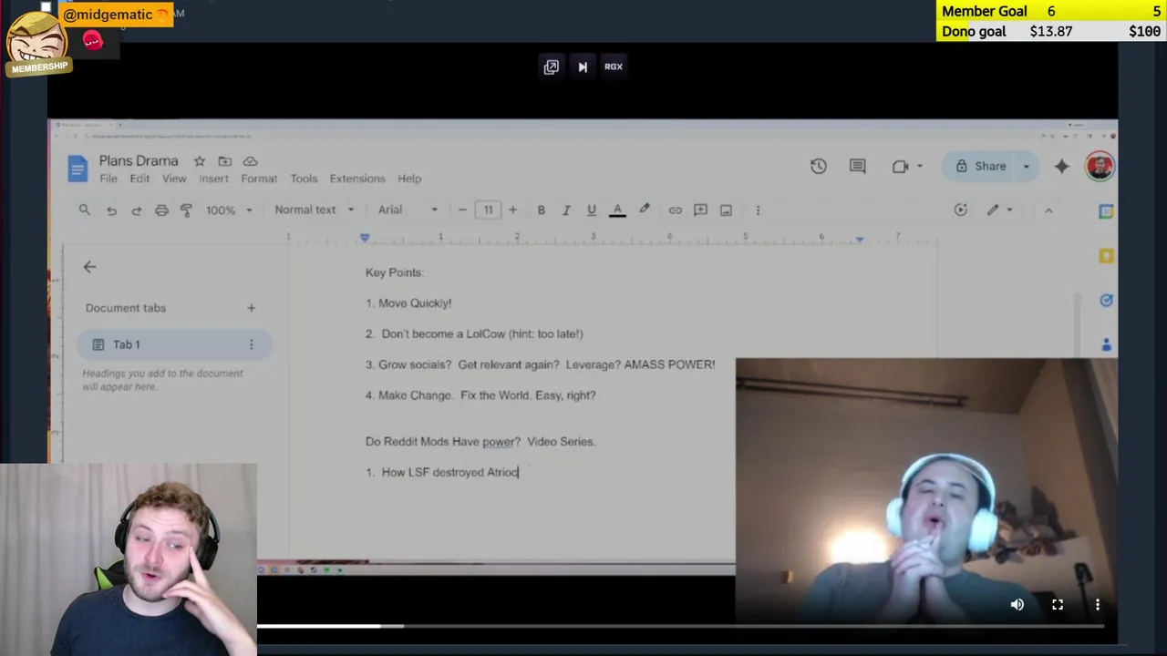Viewport: 1167px width, 656px height.
Task: Open the 100% zoom dropdown
Action: tap(229, 210)
